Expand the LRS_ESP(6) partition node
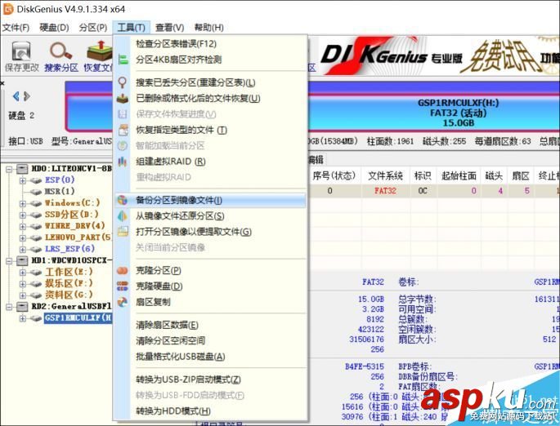 click(23, 249)
